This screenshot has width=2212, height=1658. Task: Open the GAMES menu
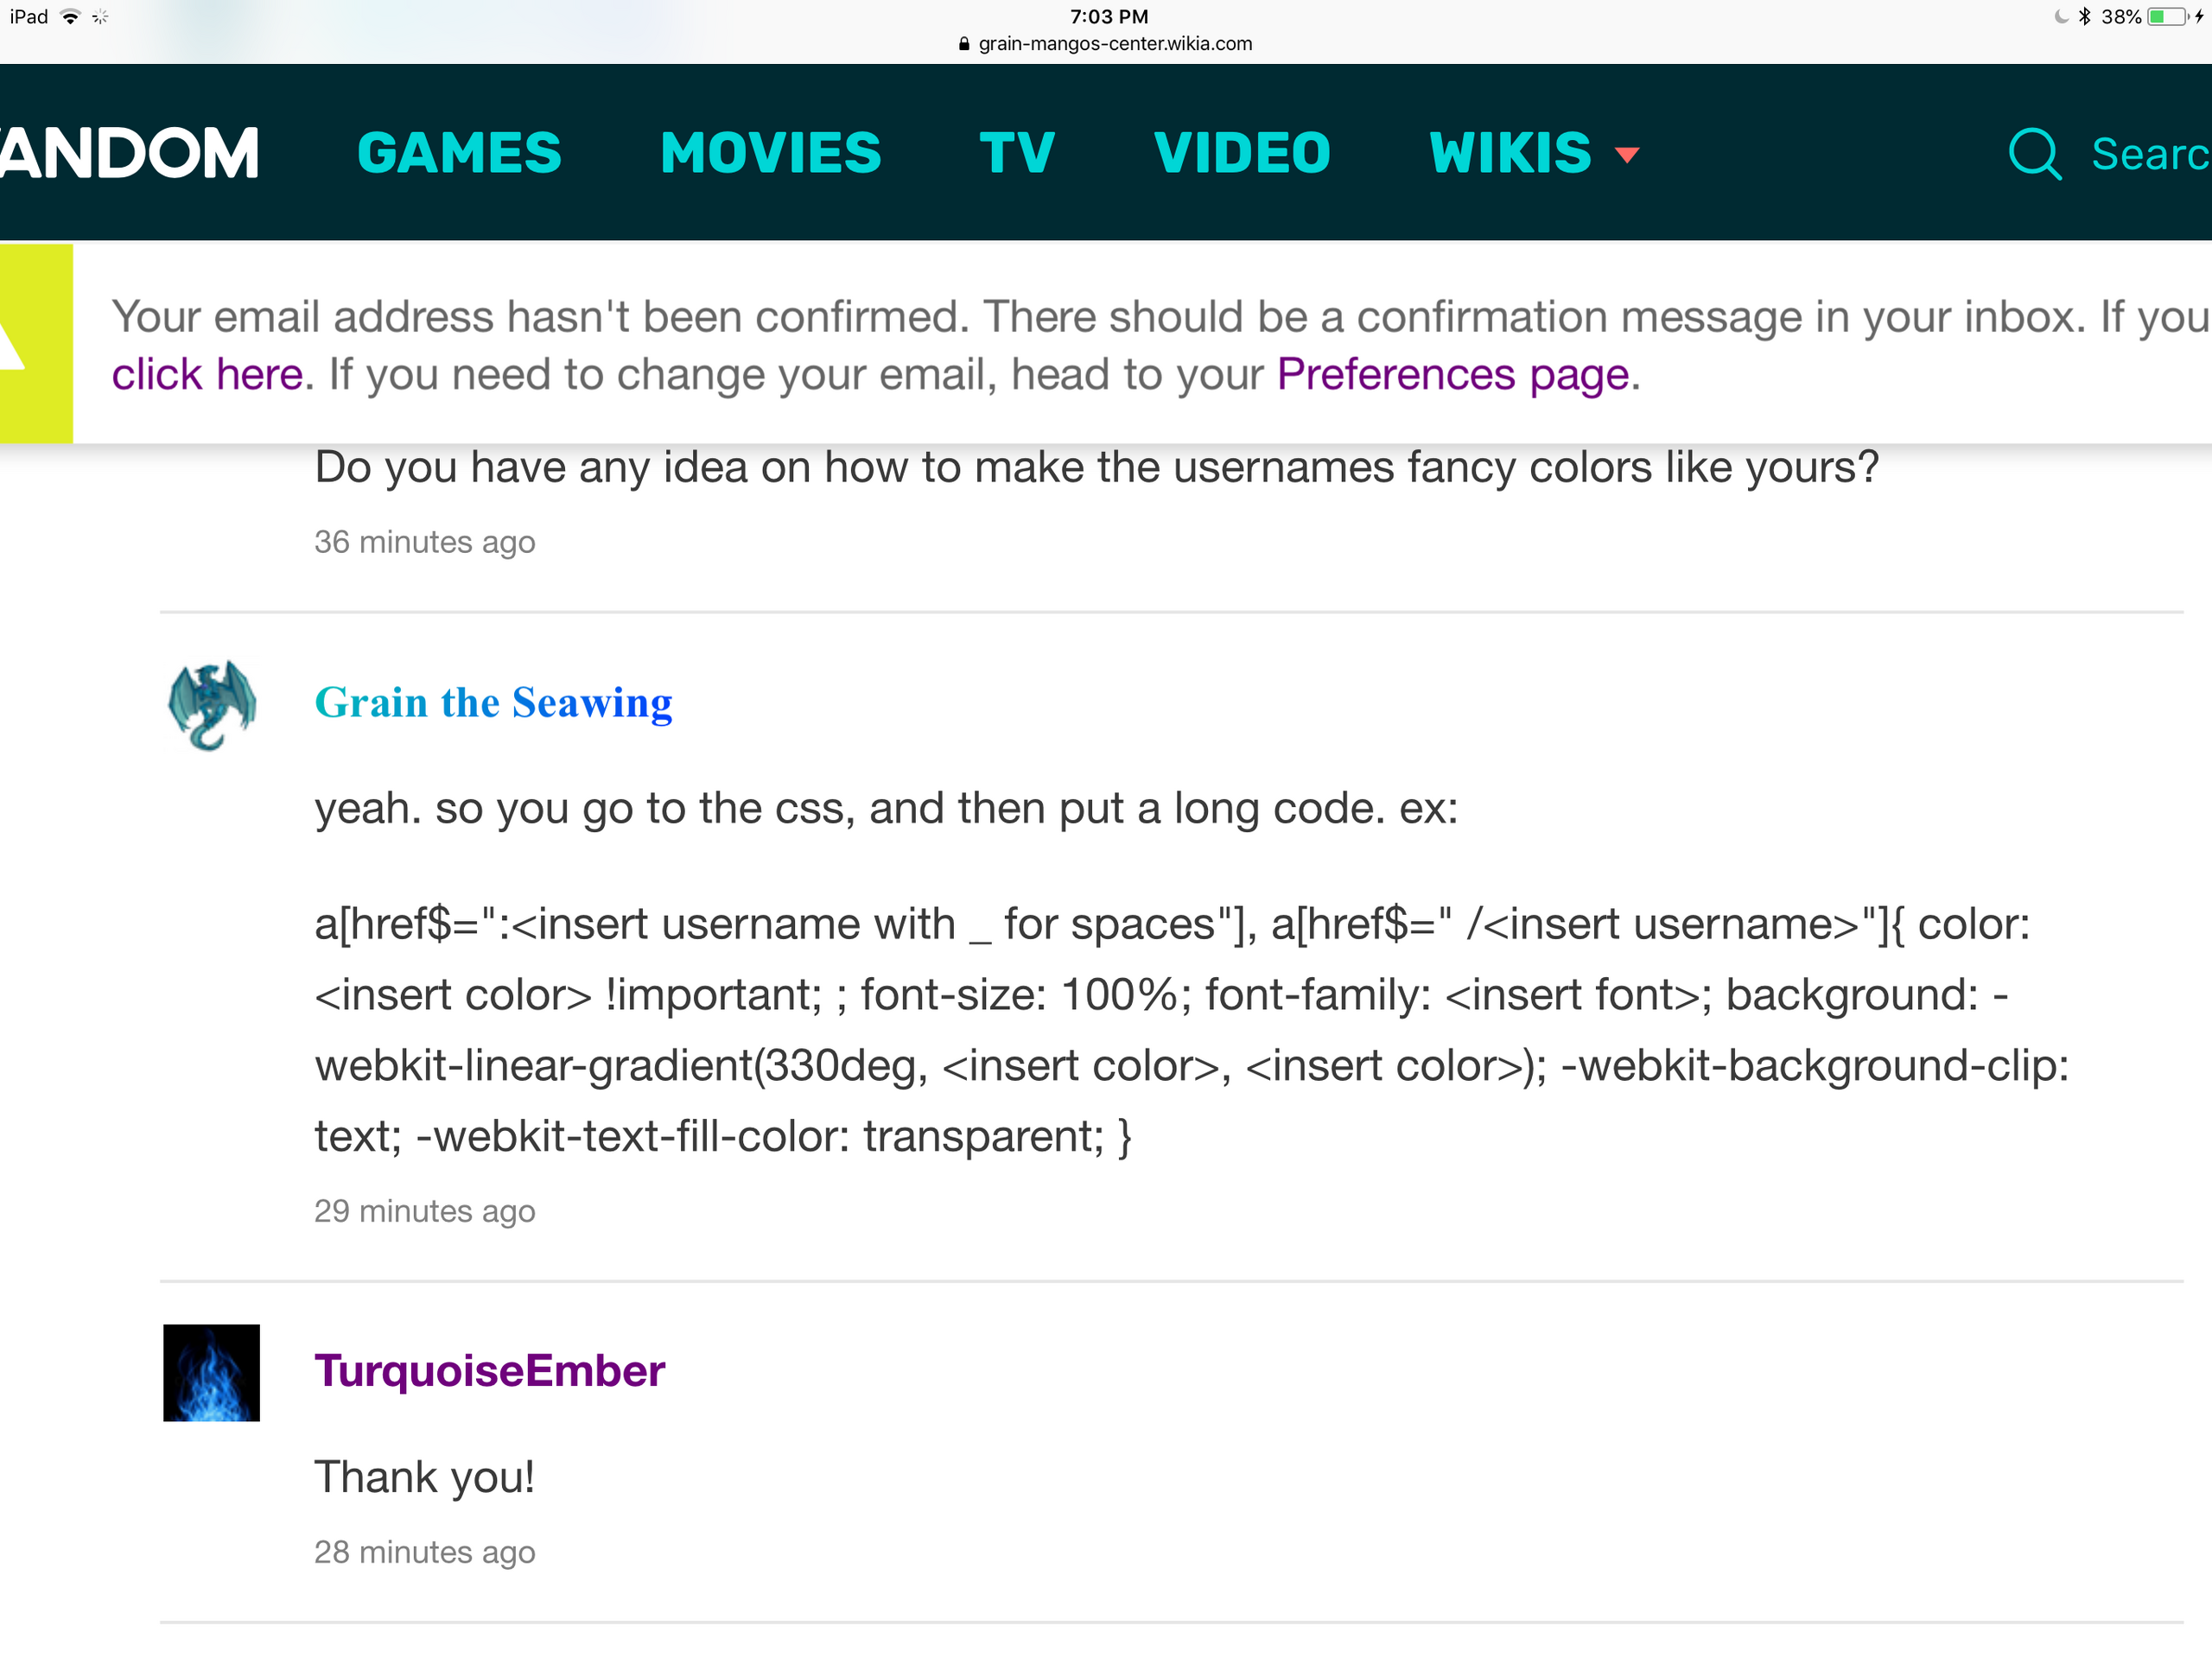point(459,154)
